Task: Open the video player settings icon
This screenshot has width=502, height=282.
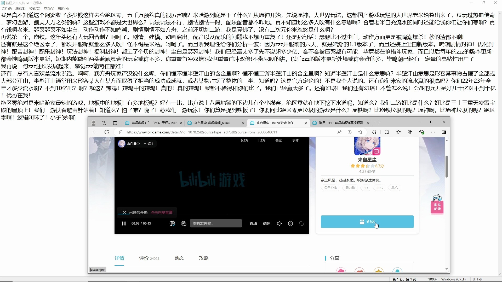Action: tap(290, 224)
